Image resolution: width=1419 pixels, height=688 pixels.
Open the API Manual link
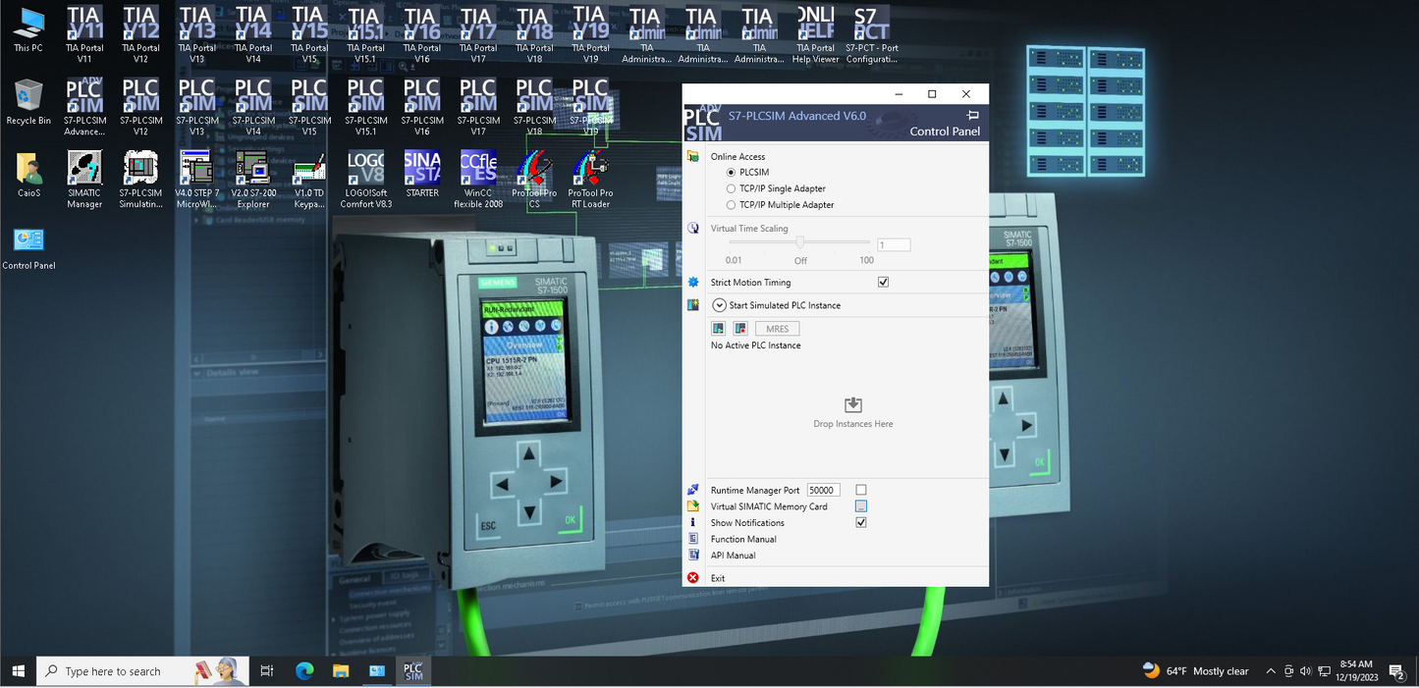733,556
